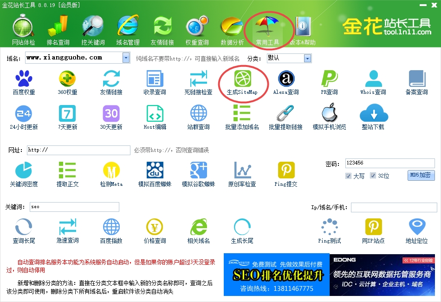Click the 地址定位 location pin icon
Viewport: 441px width, 302px height.
click(416, 228)
